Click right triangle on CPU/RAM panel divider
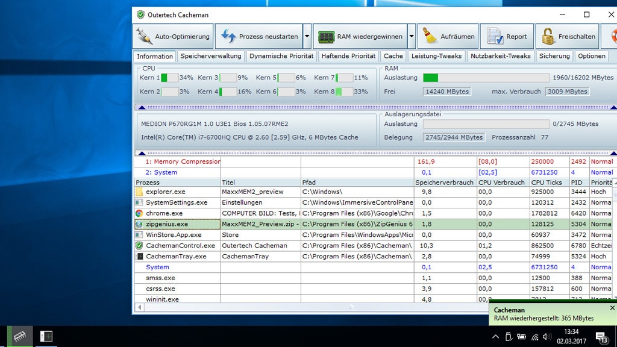Viewport: 617px width, 347px height. pos(613,107)
